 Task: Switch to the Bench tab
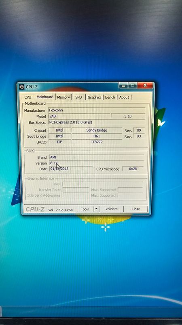(110, 97)
